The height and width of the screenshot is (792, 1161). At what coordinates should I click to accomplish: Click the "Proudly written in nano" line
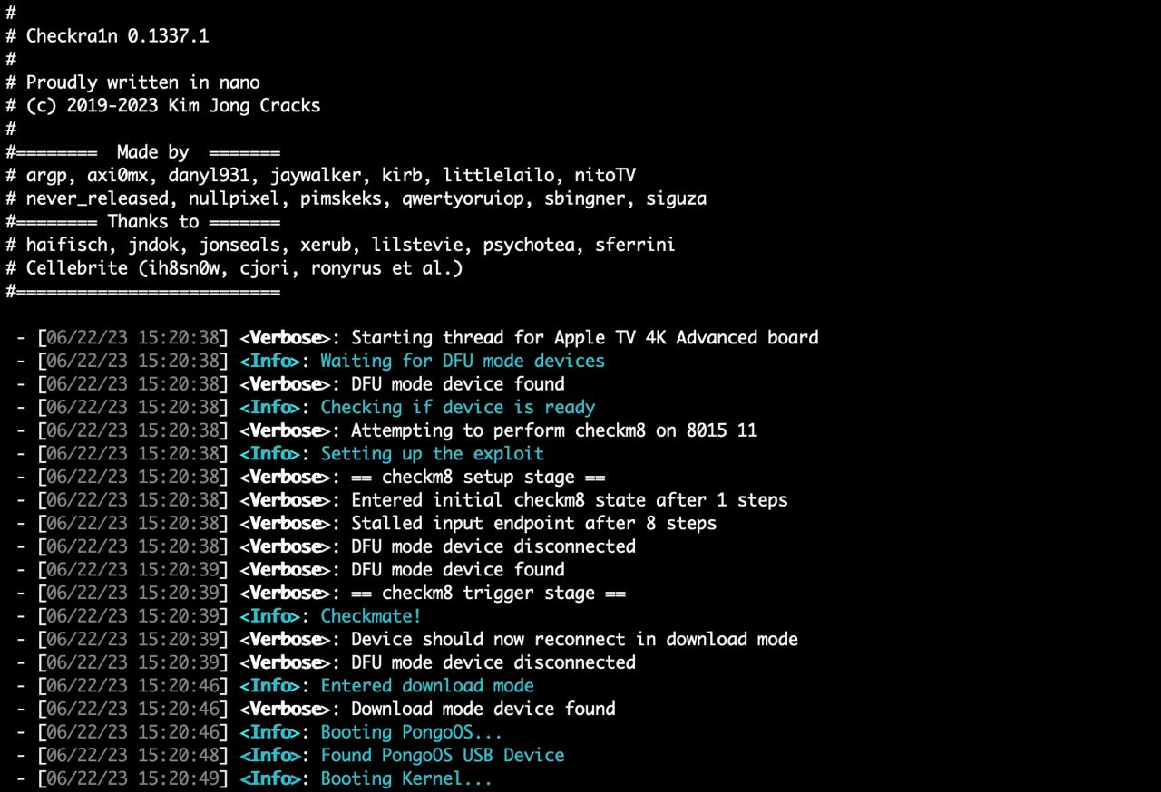(x=142, y=82)
